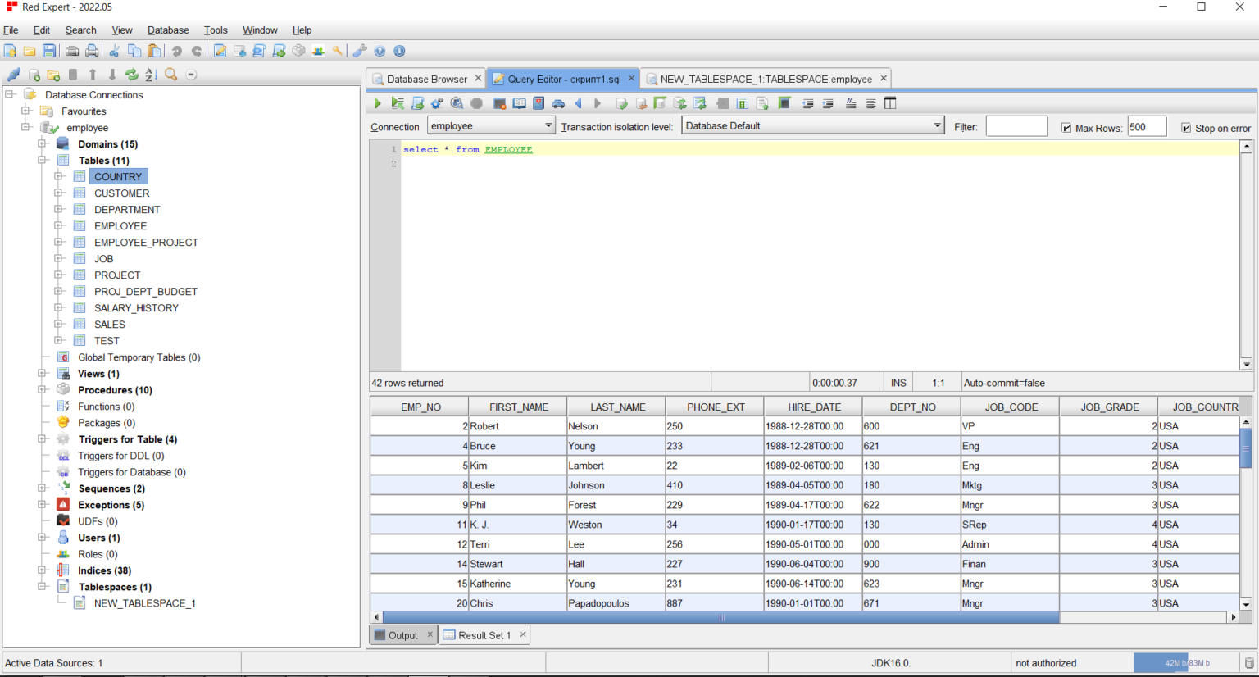Select the EMPLOYEE table in the tree
1259x677 pixels.
120,226
